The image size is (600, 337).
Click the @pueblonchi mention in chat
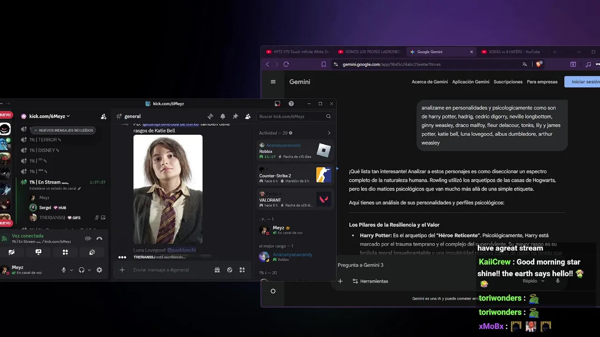(181, 250)
